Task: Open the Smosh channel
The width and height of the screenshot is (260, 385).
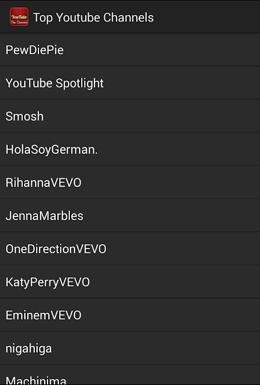Action: [130, 116]
